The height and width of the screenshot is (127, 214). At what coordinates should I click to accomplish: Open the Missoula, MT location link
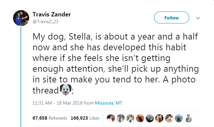[109, 103]
